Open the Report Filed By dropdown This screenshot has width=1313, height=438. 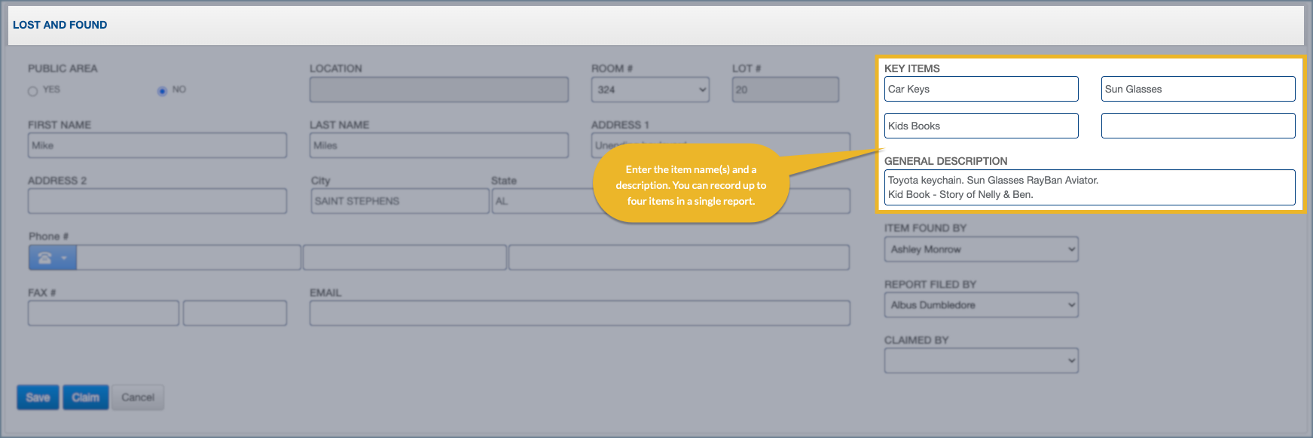point(980,305)
